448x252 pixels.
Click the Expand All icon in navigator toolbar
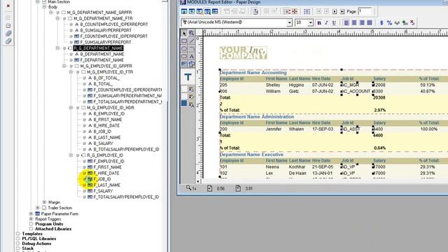8,34
